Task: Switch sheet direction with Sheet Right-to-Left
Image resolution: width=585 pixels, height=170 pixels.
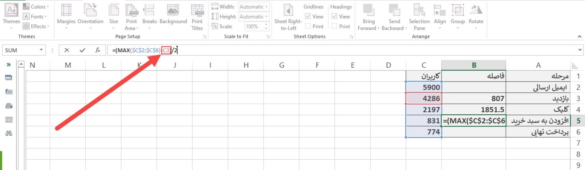Action: (288, 17)
